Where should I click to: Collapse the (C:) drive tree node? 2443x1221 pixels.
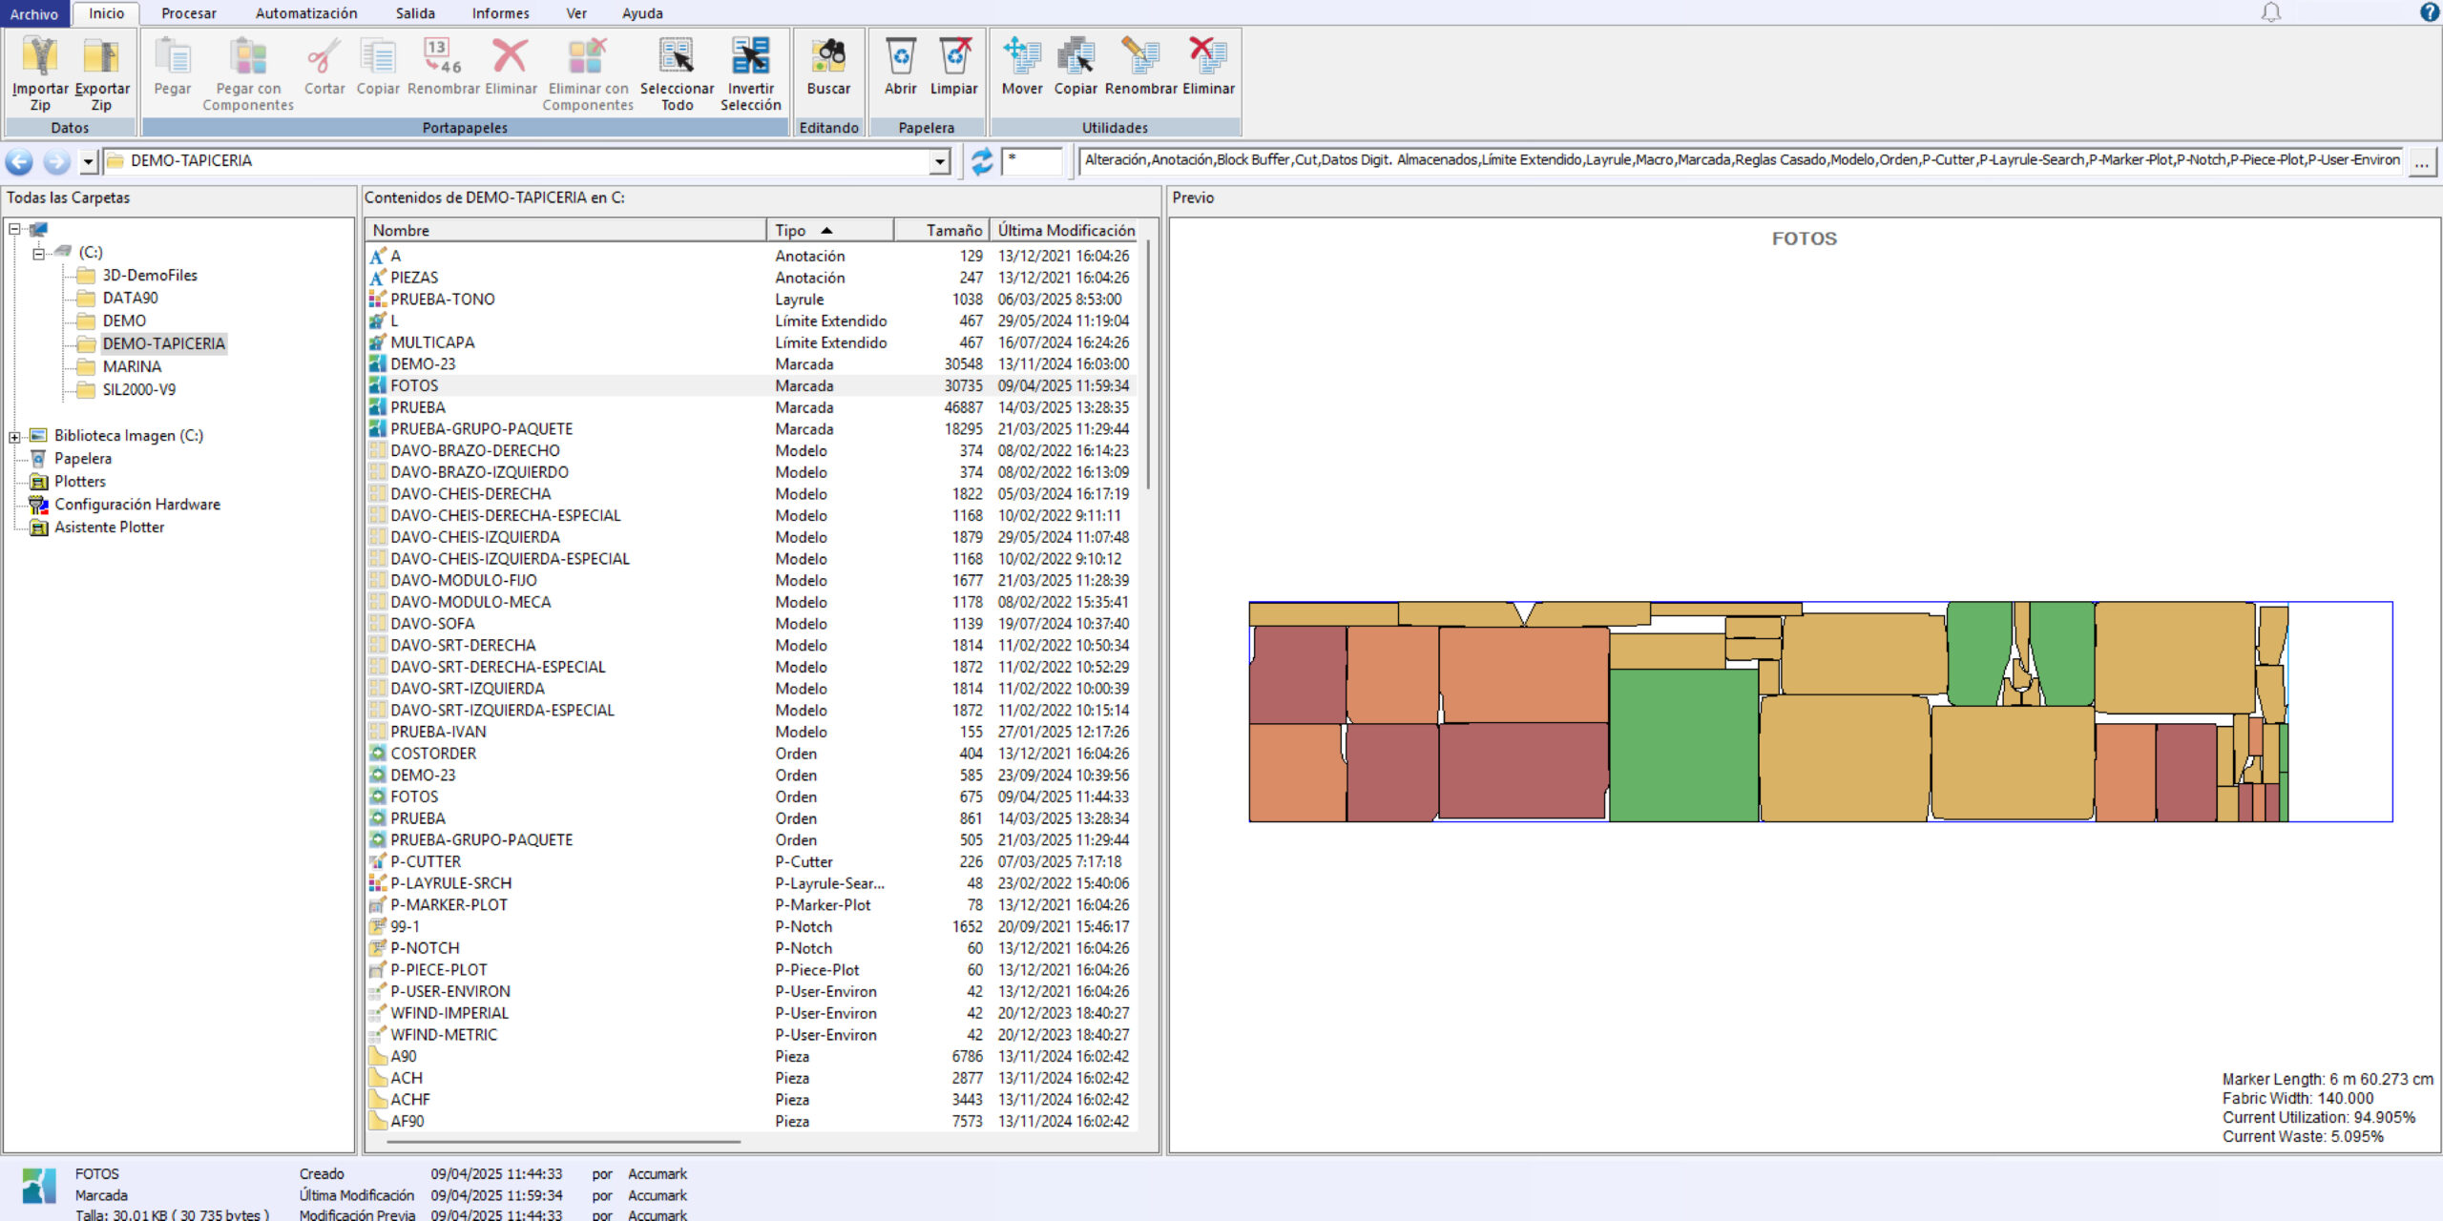tap(38, 253)
